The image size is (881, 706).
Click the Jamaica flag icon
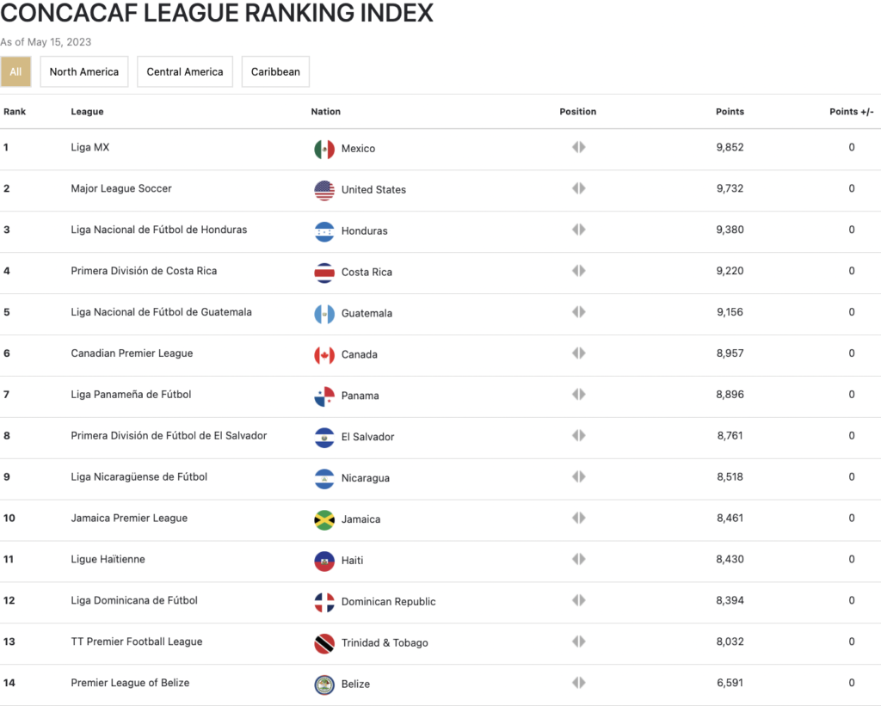click(x=324, y=519)
